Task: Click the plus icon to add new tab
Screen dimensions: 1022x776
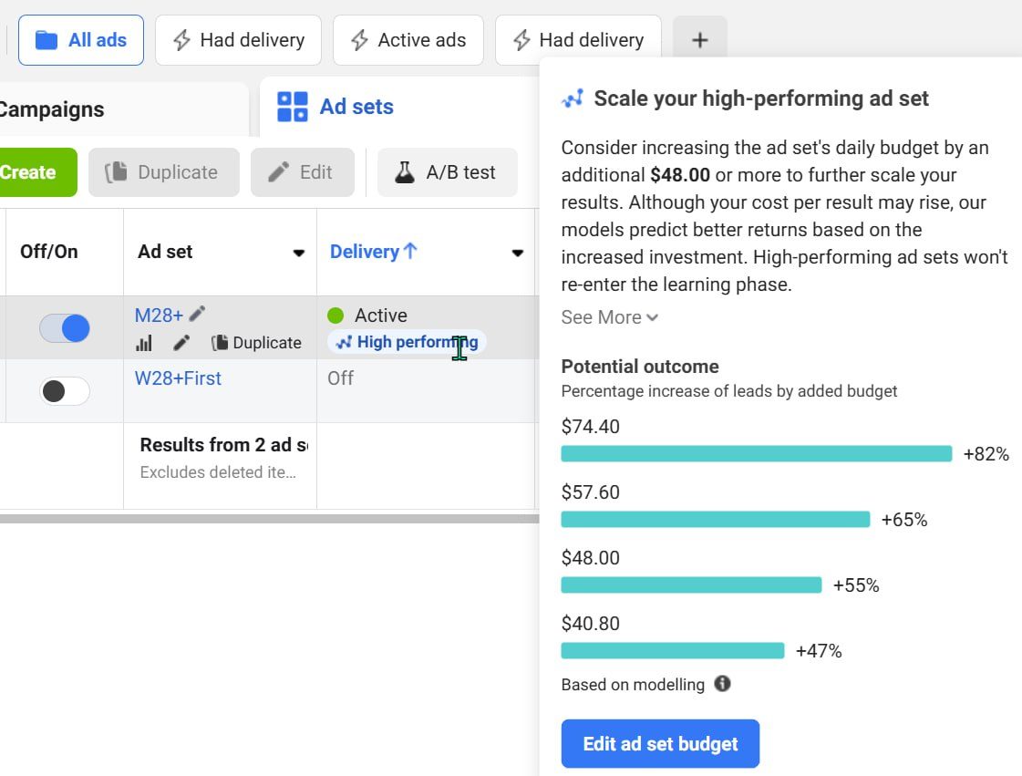Action: (699, 40)
